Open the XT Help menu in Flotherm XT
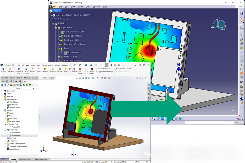The image size is (245, 163). (x=65, y=65)
